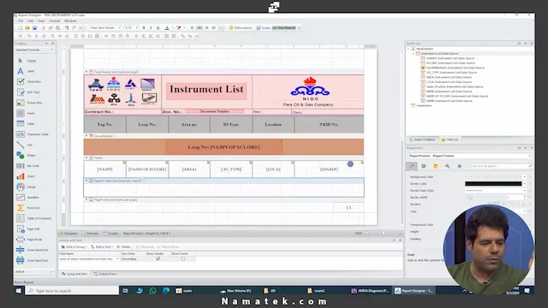This screenshot has height=308, width=548.
Task: Choose the Pivot Grid control
Action: click(x=28, y=208)
